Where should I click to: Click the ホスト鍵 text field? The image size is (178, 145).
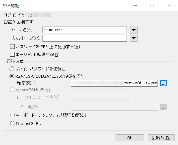(x=114, y=107)
